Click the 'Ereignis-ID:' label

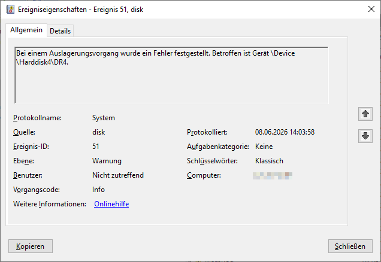tap(31, 147)
